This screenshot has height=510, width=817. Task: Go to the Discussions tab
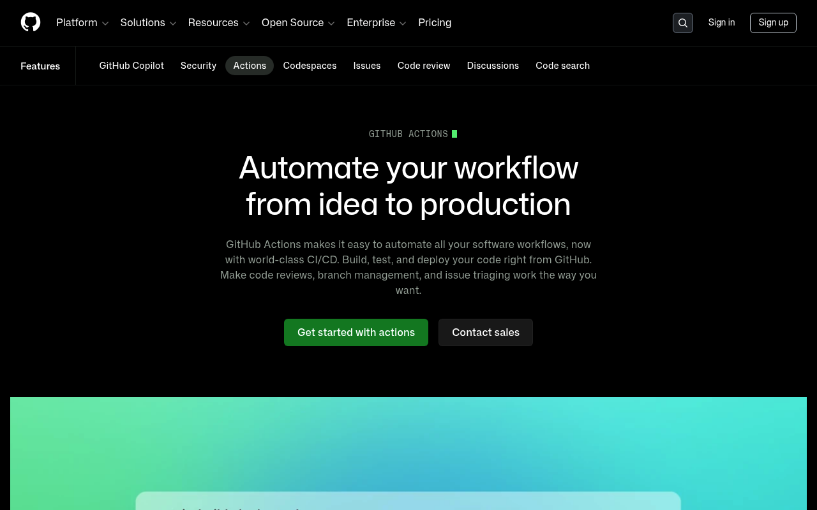click(493, 66)
